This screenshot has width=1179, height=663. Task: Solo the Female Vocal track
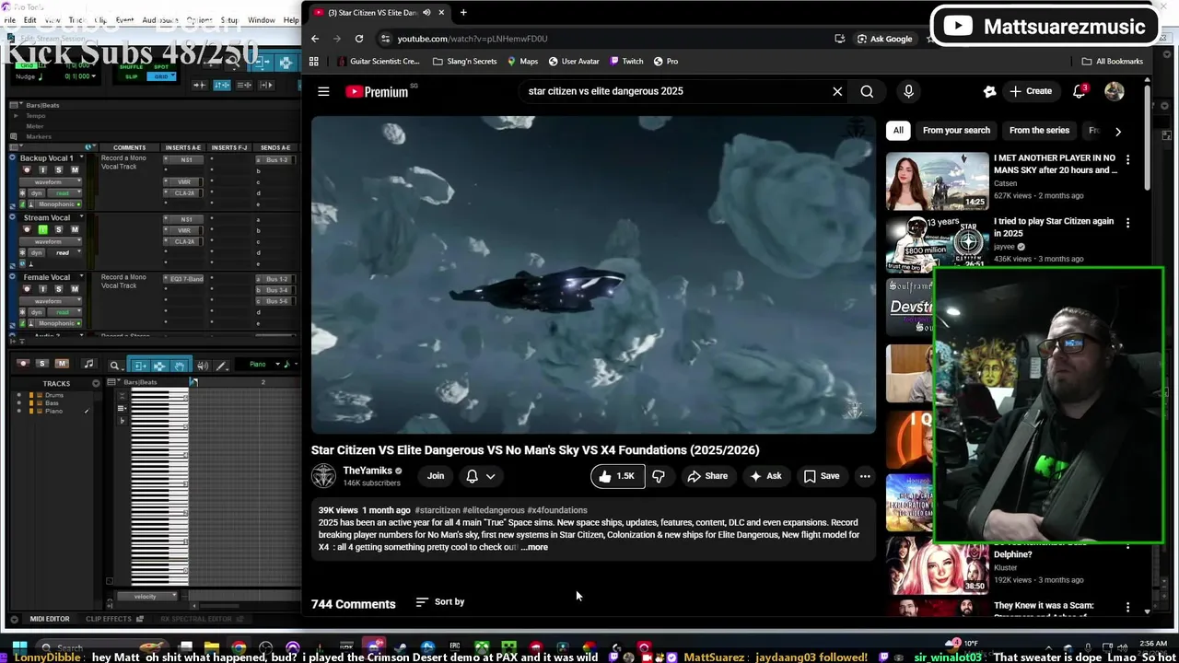tap(59, 289)
